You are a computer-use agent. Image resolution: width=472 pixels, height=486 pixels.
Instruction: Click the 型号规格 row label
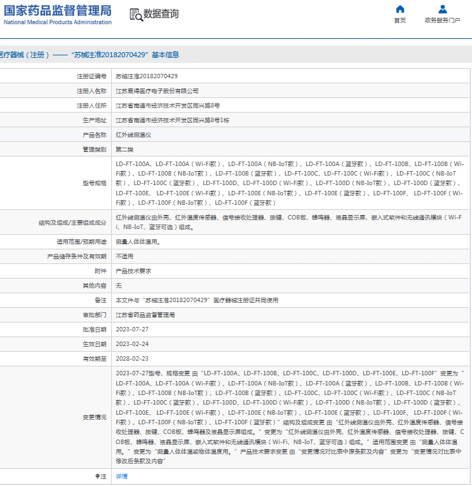pos(95,183)
